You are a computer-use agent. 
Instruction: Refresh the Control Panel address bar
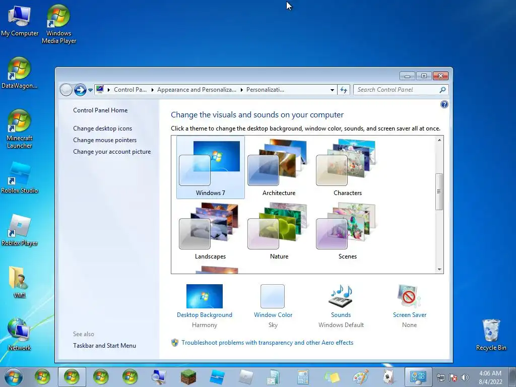pyautogui.click(x=344, y=90)
